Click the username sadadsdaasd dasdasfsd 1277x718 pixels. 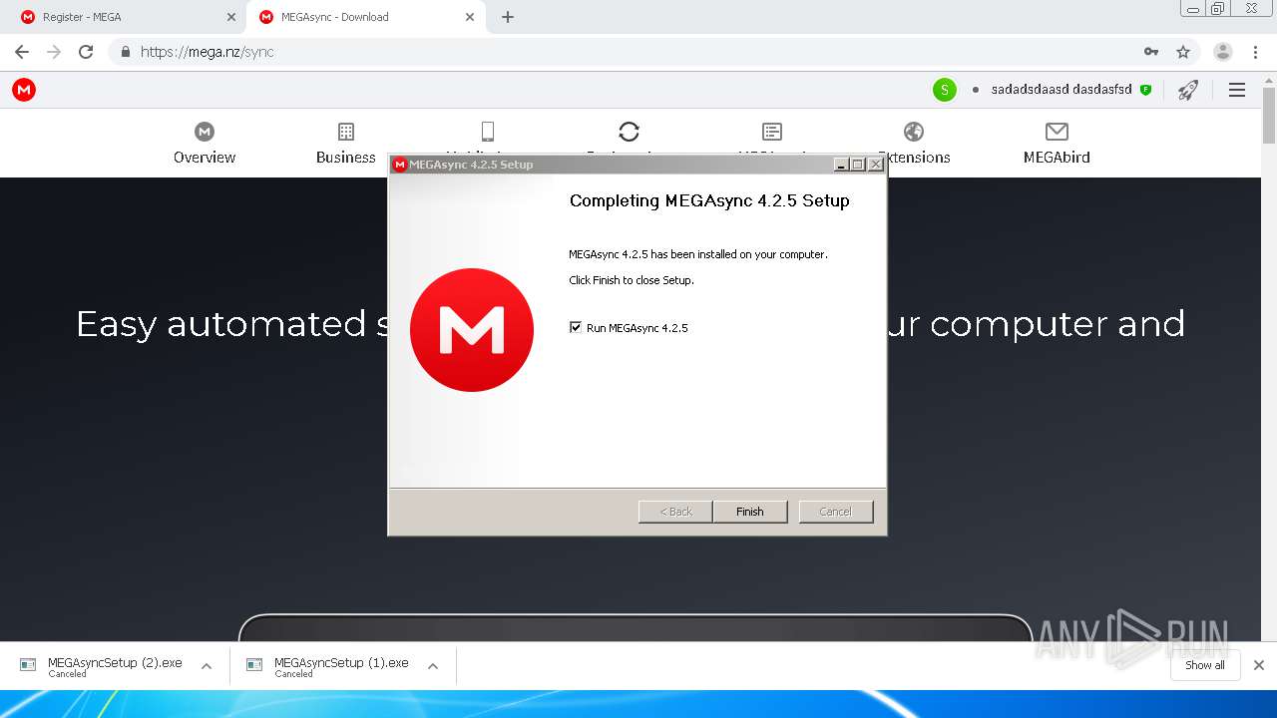[x=1062, y=90]
